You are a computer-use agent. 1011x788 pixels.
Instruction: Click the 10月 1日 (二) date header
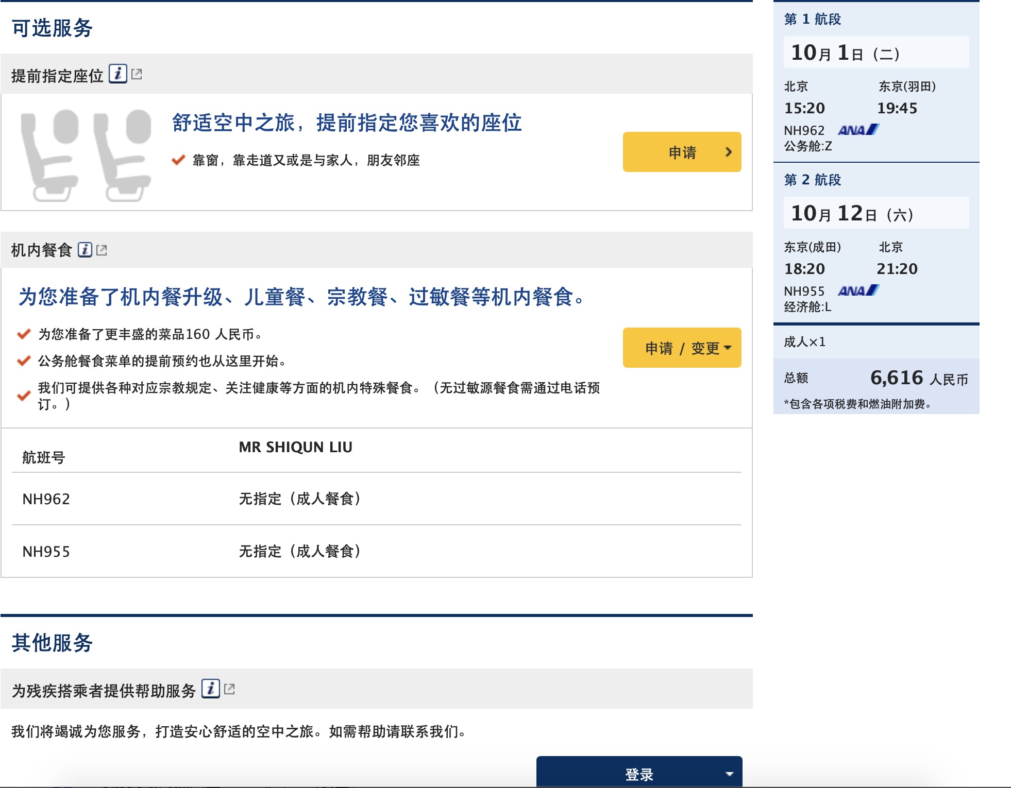point(876,52)
